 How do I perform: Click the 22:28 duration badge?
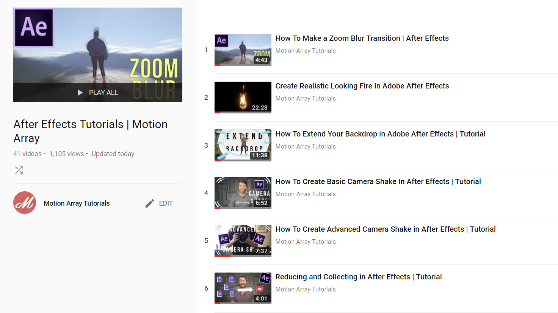point(260,108)
